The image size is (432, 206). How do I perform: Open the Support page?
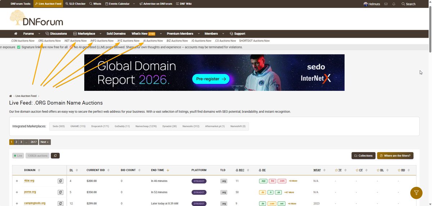click(x=237, y=33)
